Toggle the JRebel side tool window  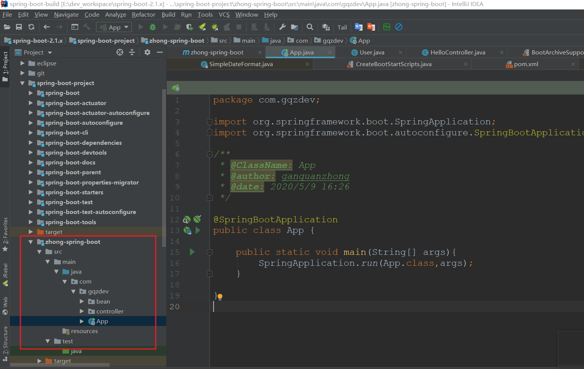tap(5, 275)
